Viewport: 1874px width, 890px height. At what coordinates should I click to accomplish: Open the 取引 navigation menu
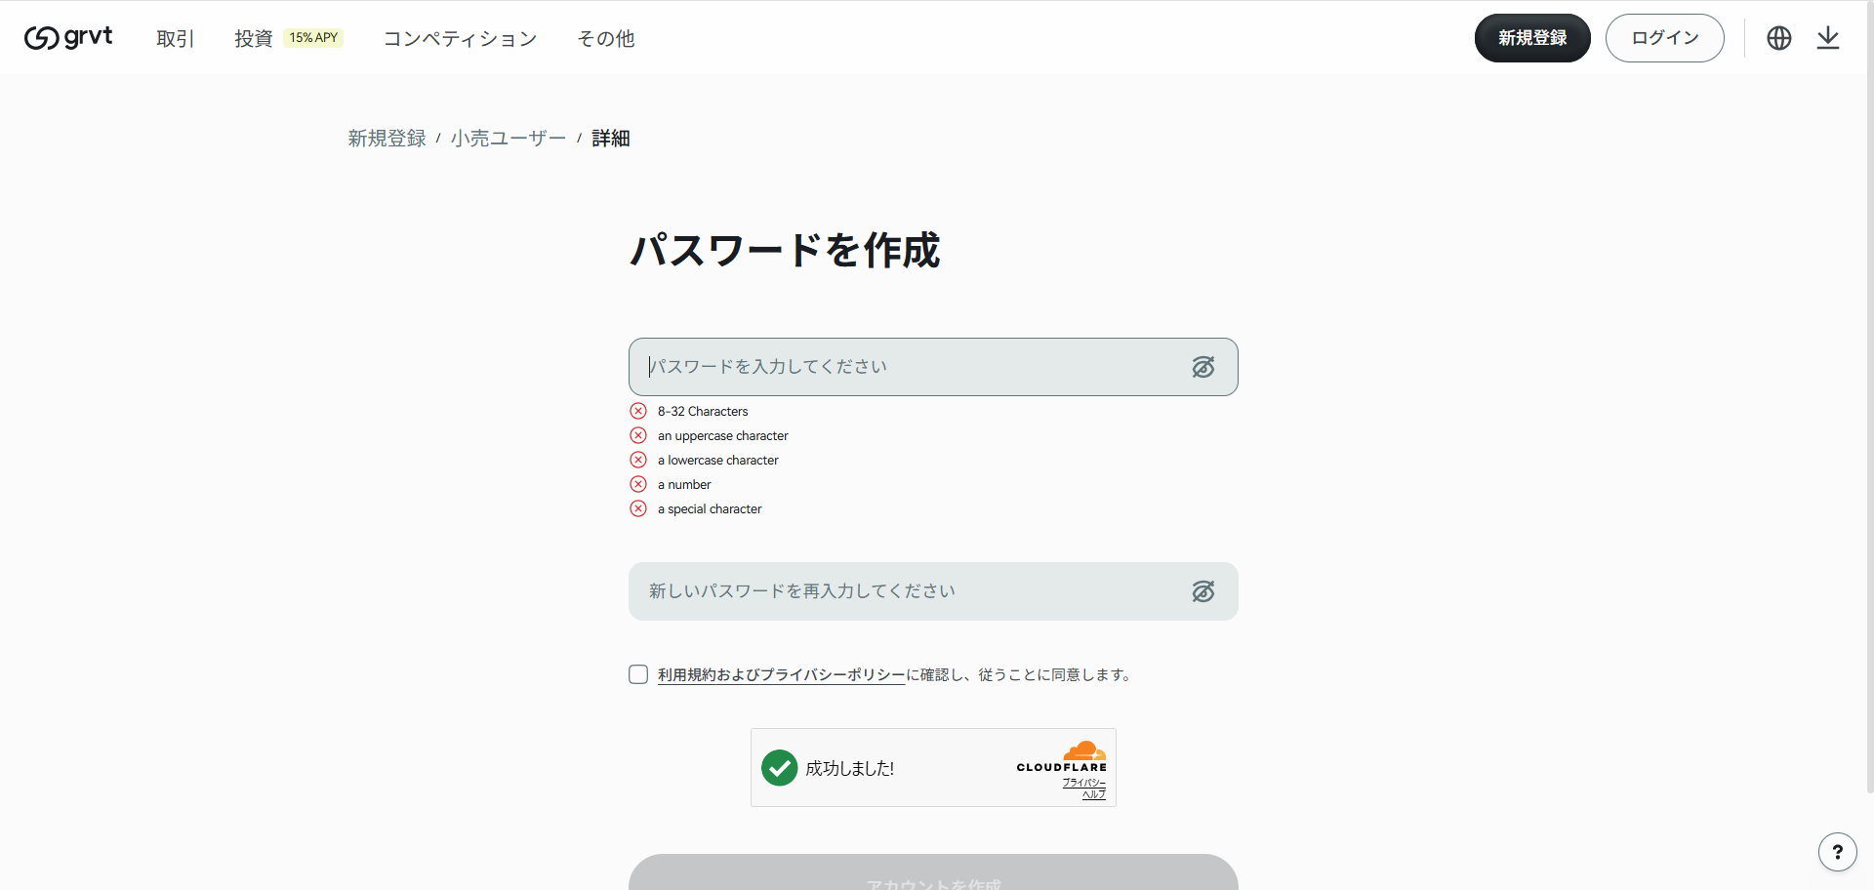click(x=175, y=38)
